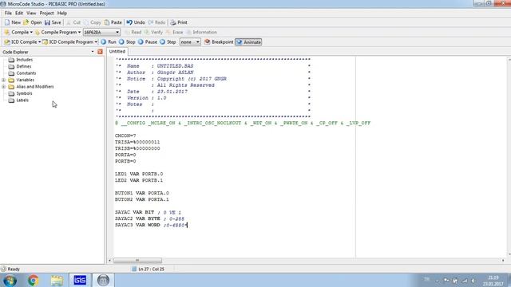The image size is (511, 287).
Task: Click the ICD Compile Program button
Action: tap(68, 42)
